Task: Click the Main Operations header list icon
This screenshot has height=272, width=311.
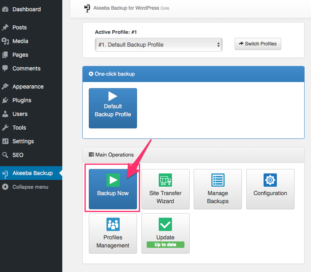Action: tap(91, 155)
